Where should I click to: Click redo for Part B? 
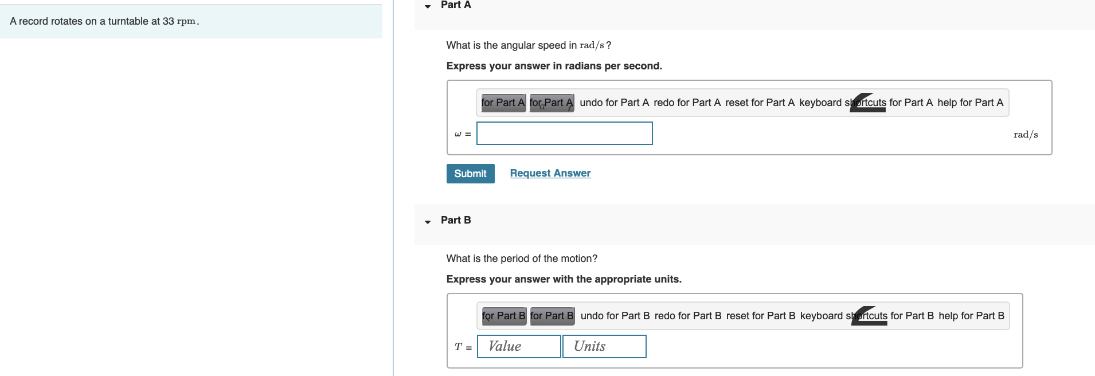[688, 316]
